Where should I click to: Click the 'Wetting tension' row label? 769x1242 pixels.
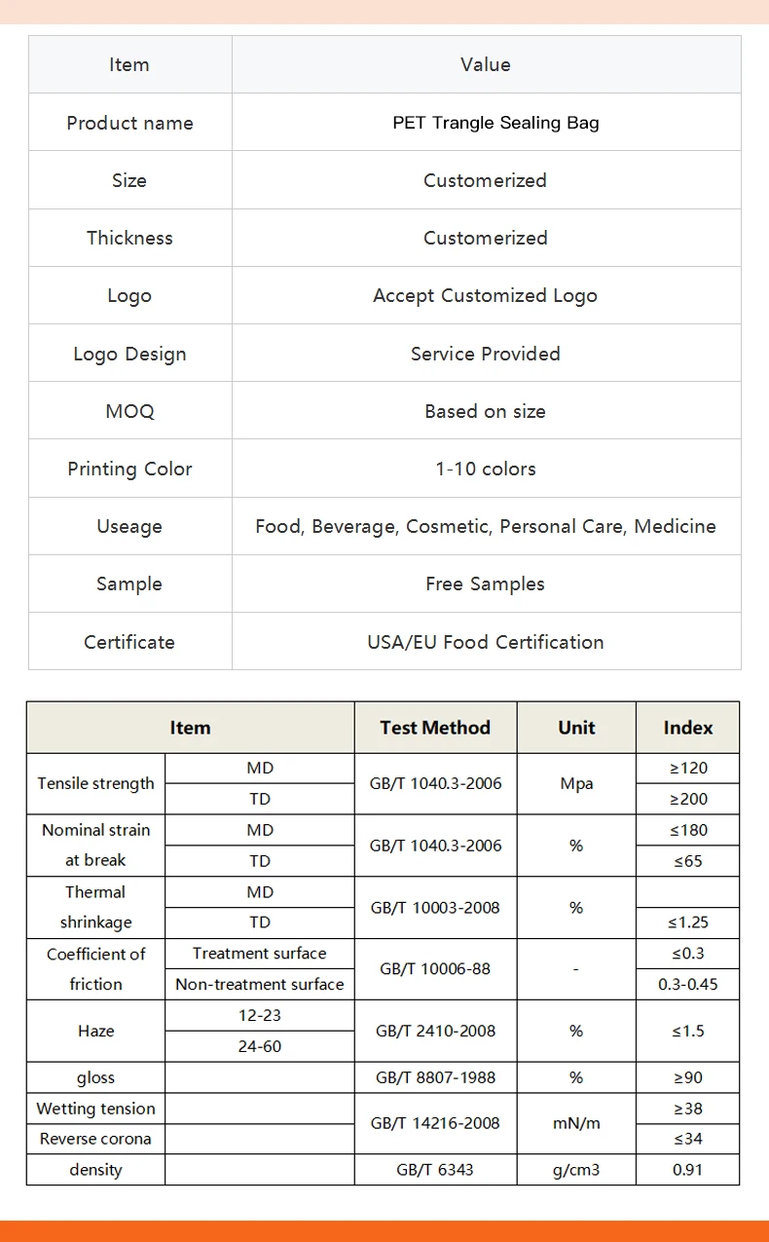[95, 1109]
